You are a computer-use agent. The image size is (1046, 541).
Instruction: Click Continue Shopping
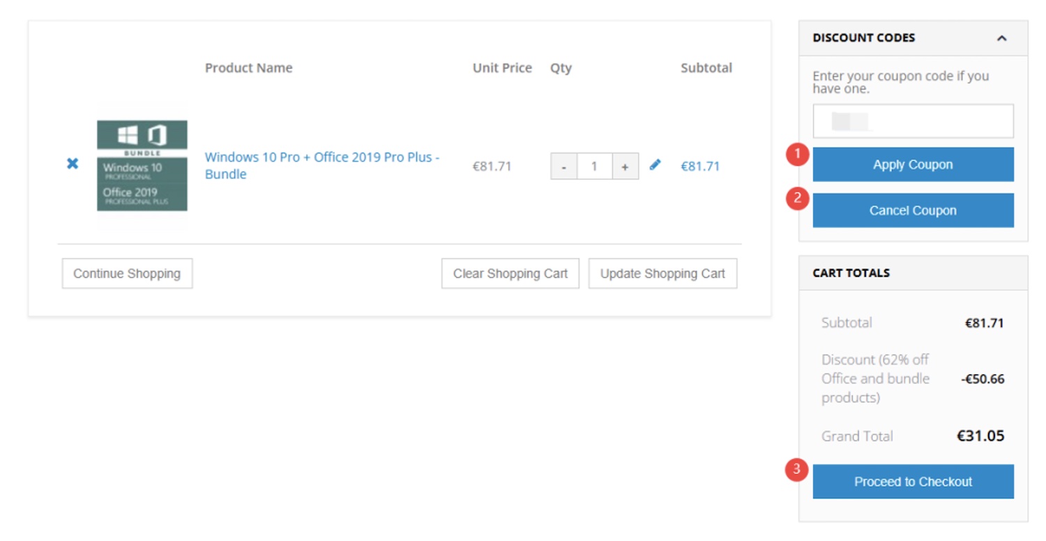point(127,273)
